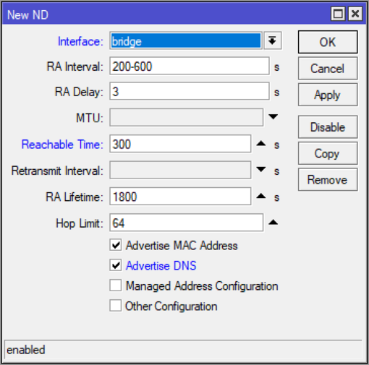The image size is (369, 365).
Task: Remove the ND entry
Action: (x=328, y=180)
